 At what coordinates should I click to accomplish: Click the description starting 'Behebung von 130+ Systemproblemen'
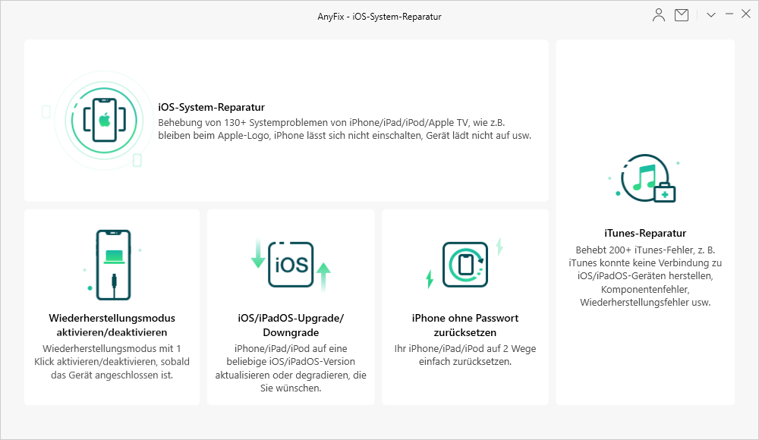(344, 129)
